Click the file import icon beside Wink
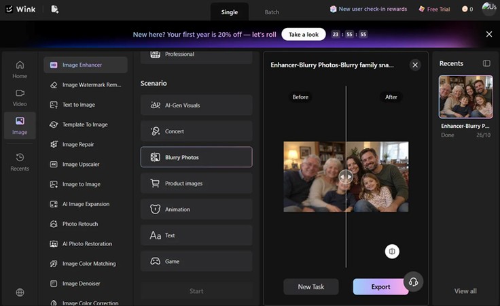The image size is (500, 306). point(55,10)
